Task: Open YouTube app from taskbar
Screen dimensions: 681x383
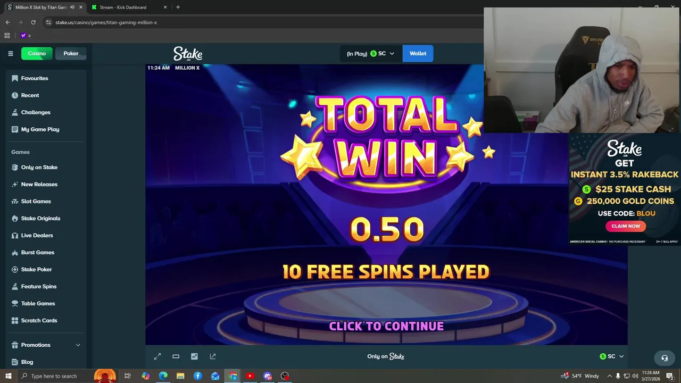Action: (250, 376)
